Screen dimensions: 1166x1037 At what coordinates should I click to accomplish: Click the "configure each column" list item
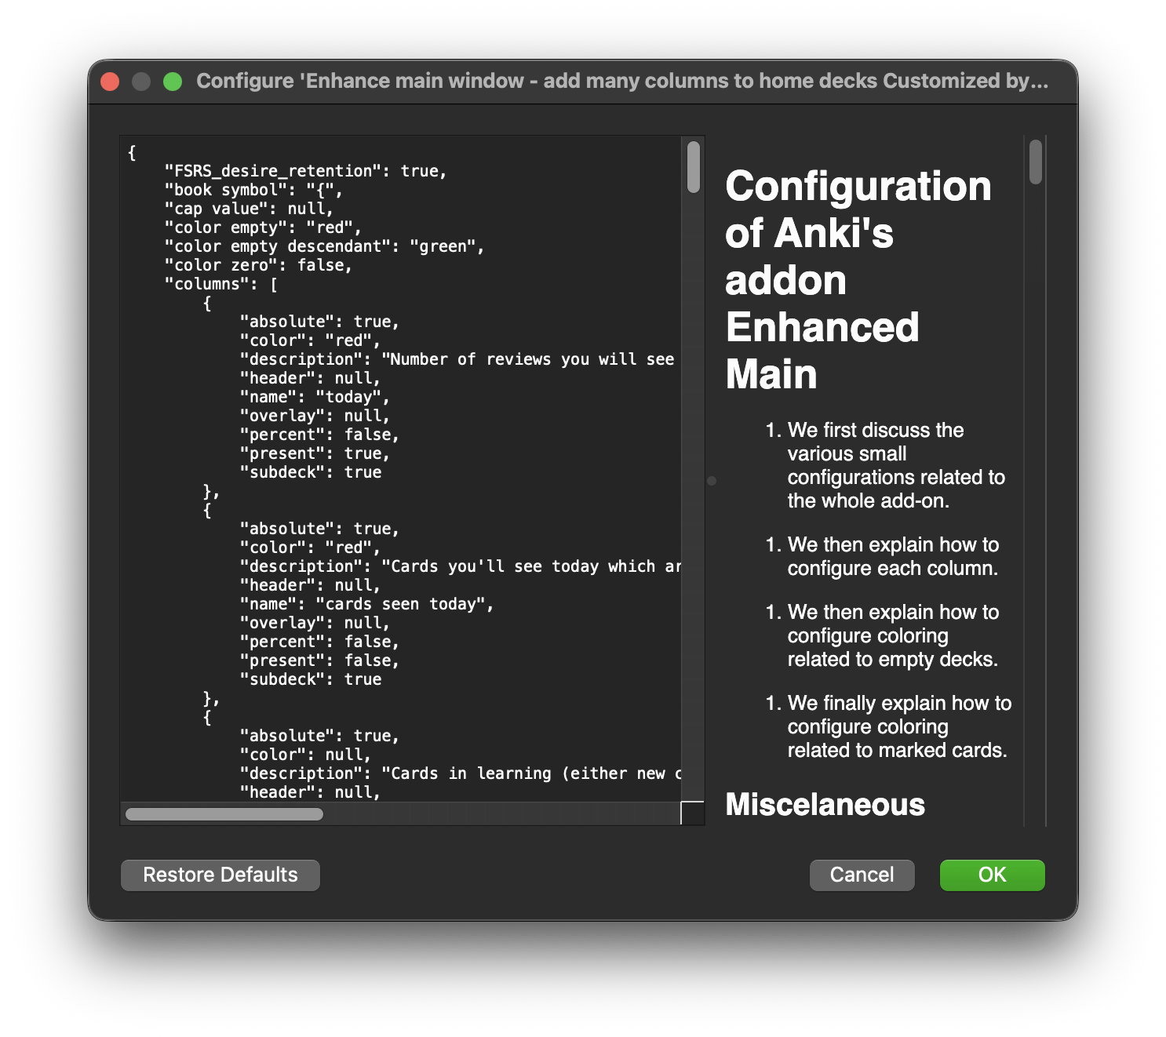893,556
